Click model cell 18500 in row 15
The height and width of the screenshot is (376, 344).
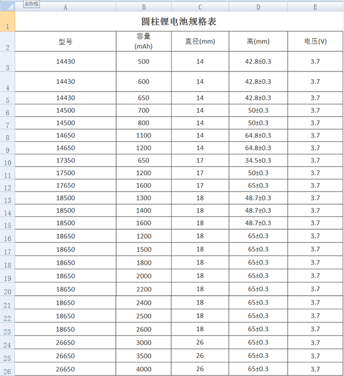pos(65,223)
